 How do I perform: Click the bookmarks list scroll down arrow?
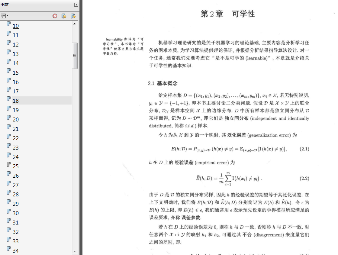click(75, 251)
